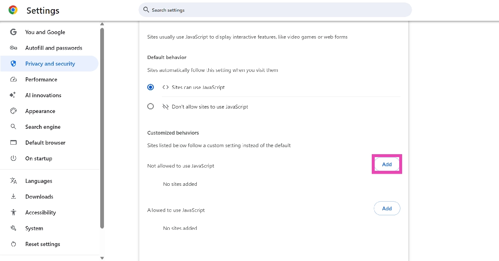This screenshot has width=499, height=261.
Task: Open Reset settings section
Action: click(42, 244)
